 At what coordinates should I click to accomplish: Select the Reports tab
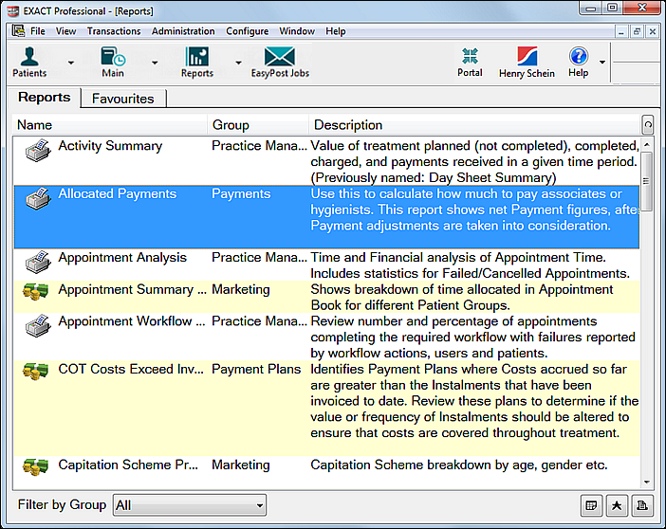point(45,98)
